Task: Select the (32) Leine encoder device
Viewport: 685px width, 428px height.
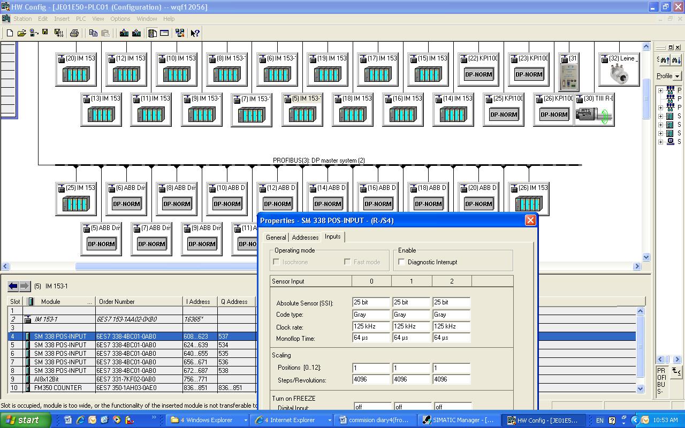Action: coord(619,70)
